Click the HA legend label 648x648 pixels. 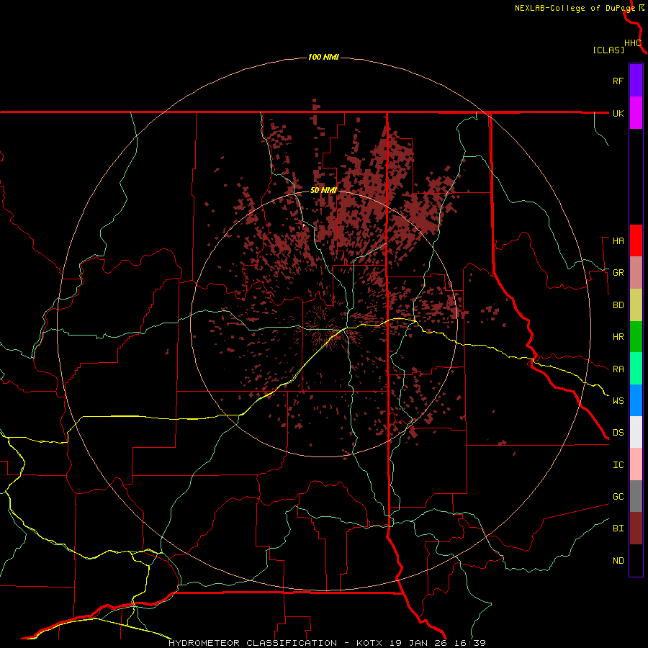tap(618, 241)
